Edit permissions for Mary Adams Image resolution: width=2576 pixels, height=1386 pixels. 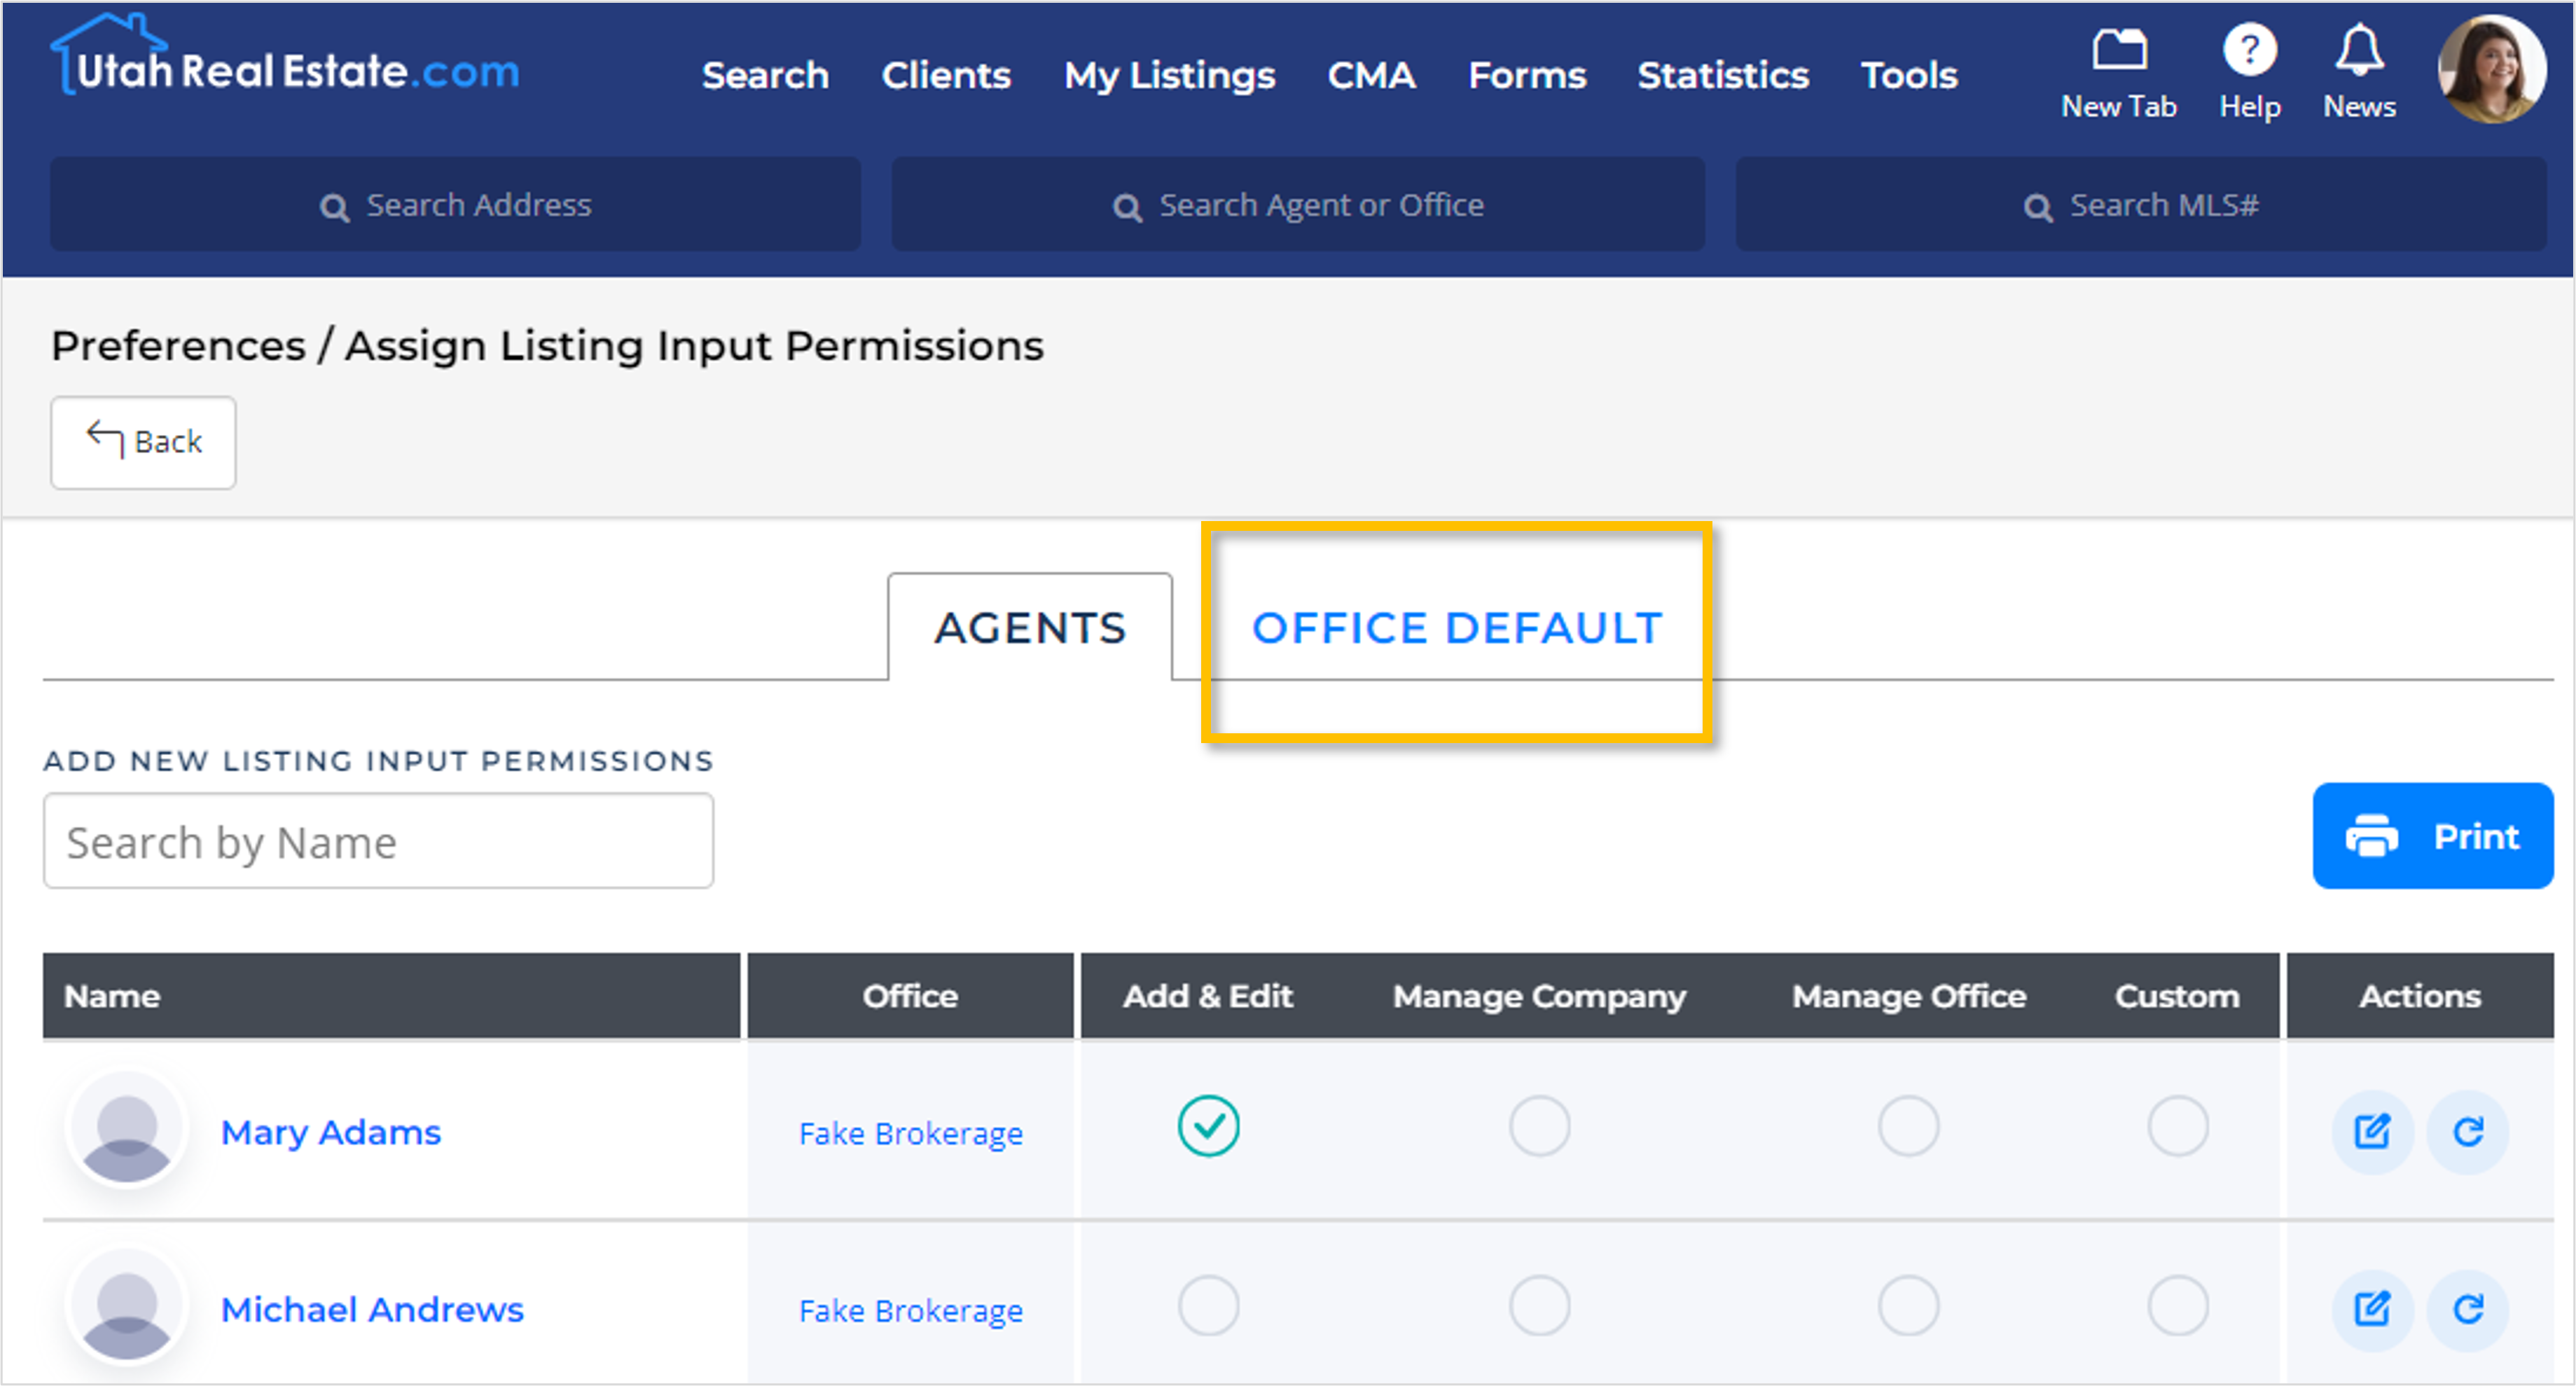coord(2372,1131)
